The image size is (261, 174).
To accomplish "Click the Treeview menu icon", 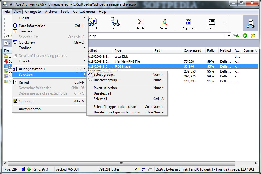I will pyautogui.click(x=15, y=31).
